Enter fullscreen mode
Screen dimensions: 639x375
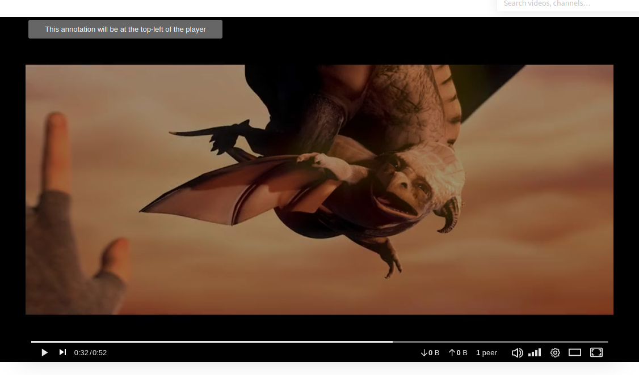coord(596,352)
